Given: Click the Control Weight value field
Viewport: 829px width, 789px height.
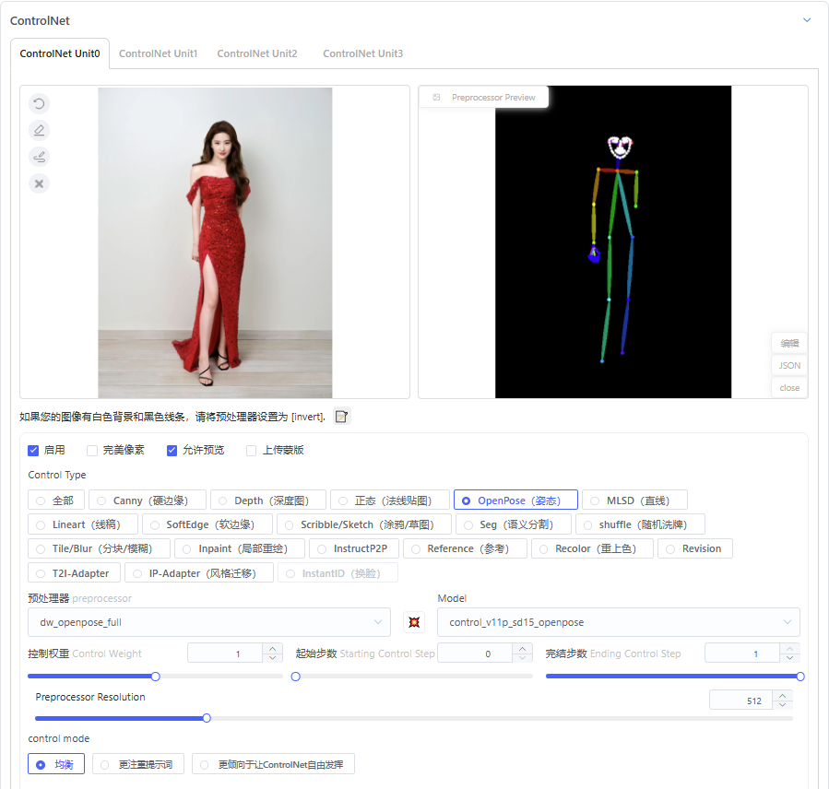Looking at the screenshot, I should (x=225, y=654).
